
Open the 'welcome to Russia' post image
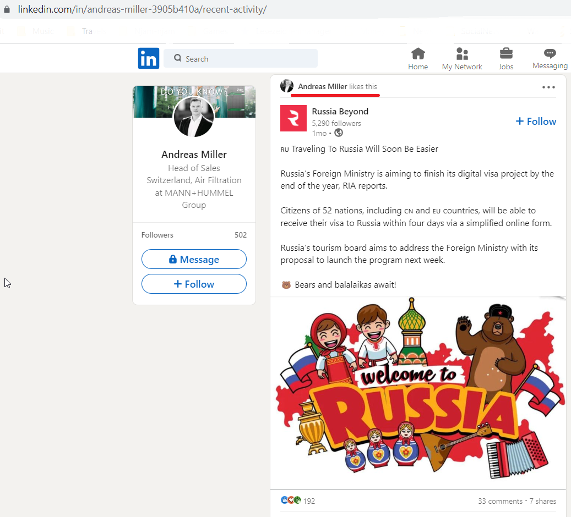418,393
